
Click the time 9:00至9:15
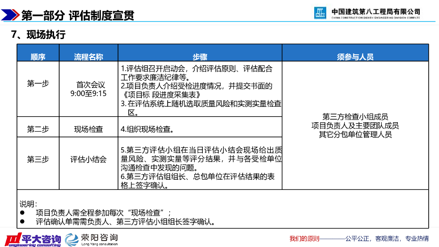tap(88, 93)
